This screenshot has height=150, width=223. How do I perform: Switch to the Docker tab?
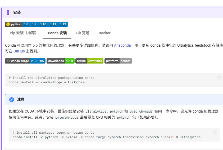104,33
